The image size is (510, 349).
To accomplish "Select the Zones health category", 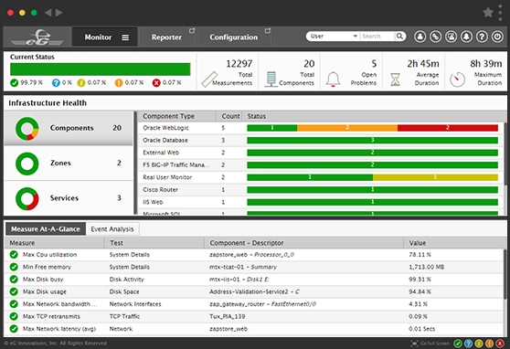I will [x=69, y=163].
